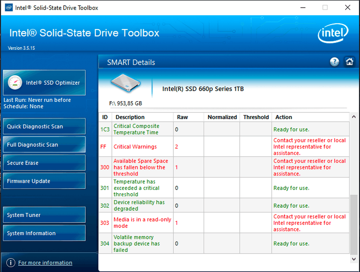Open Firmware Update
360x272 pixels.
click(44, 181)
